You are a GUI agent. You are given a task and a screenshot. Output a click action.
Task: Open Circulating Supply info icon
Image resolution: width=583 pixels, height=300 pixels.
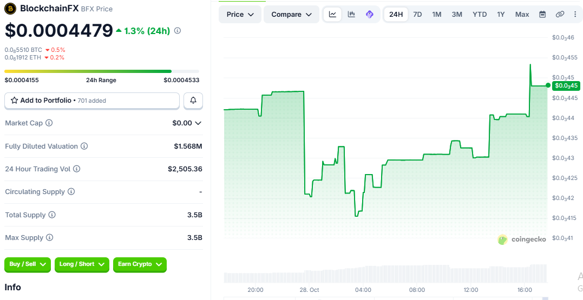click(x=71, y=191)
